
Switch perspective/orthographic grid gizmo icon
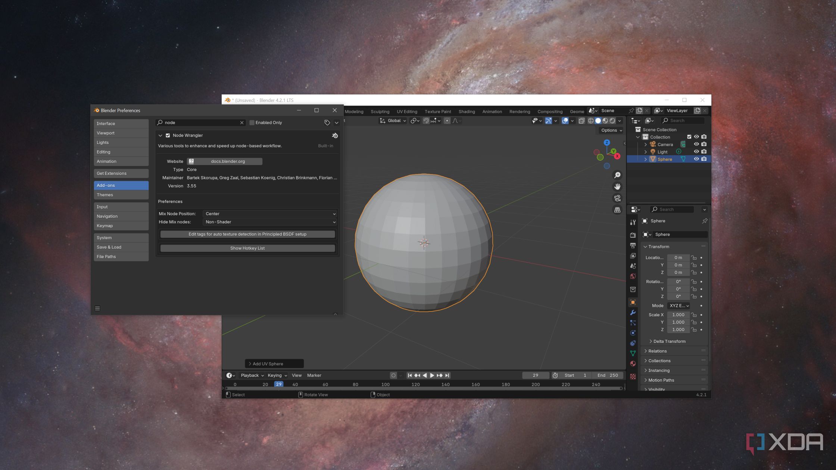click(x=617, y=210)
